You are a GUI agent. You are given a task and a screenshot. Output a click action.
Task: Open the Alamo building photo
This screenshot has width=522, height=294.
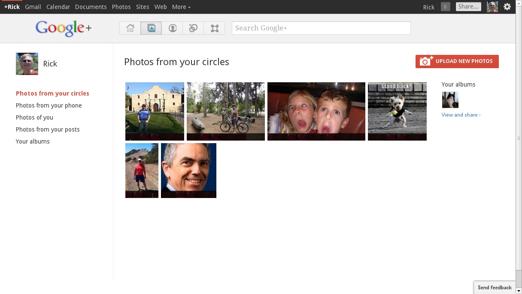(x=155, y=111)
